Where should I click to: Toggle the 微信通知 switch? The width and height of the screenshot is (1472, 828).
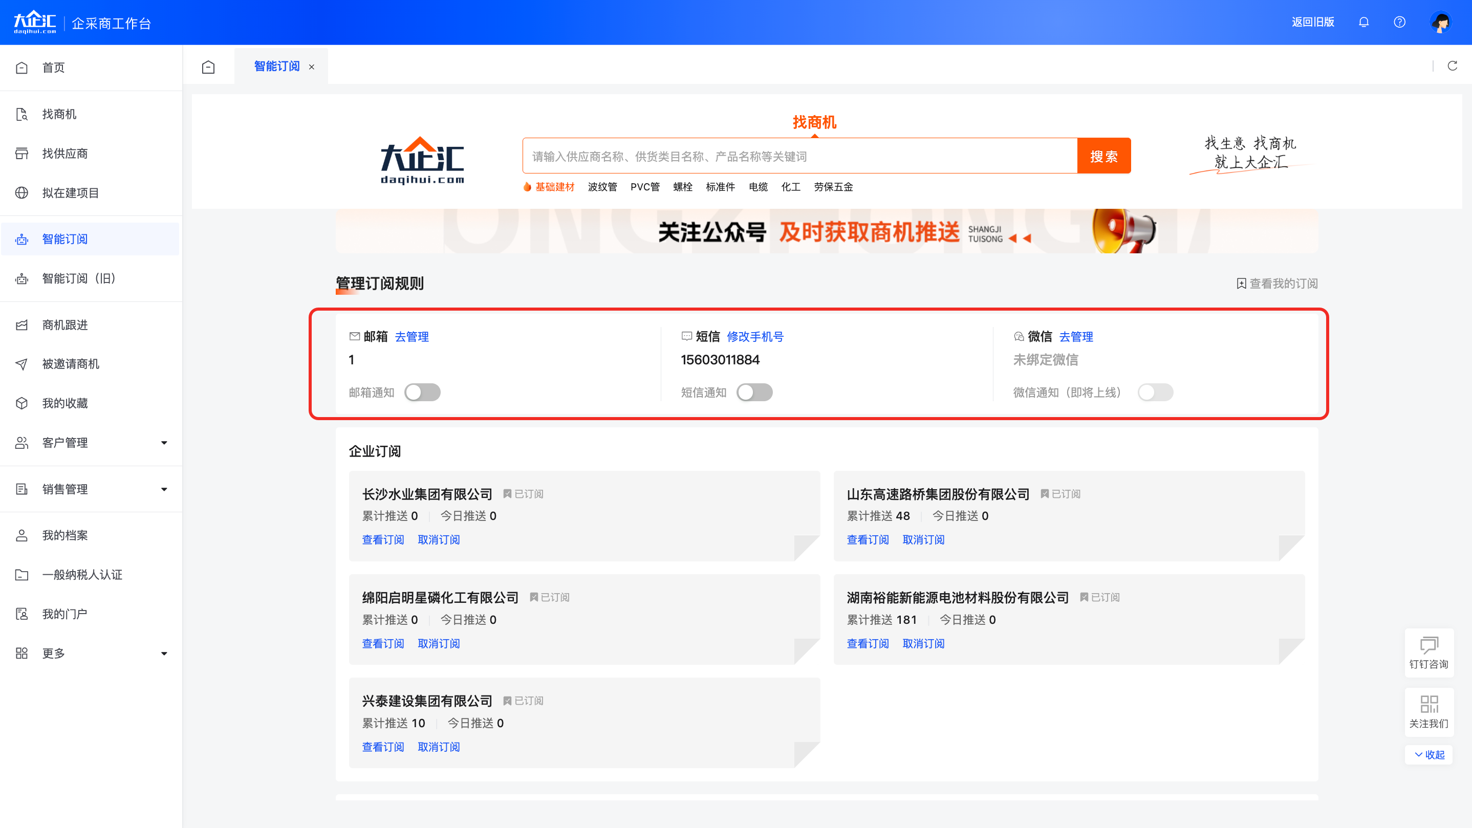click(1155, 393)
